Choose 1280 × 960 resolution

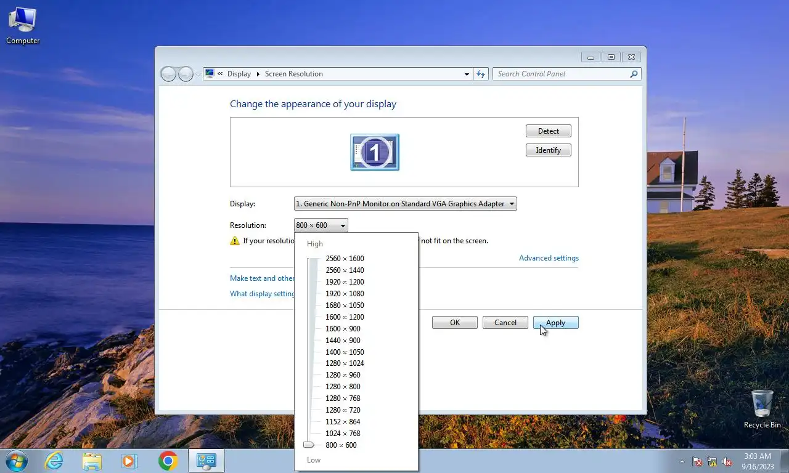(x=343, y=375)
